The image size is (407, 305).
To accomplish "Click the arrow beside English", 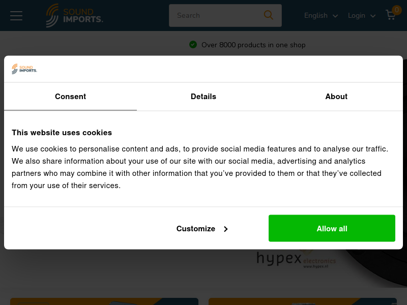I will tap(335, 16).
